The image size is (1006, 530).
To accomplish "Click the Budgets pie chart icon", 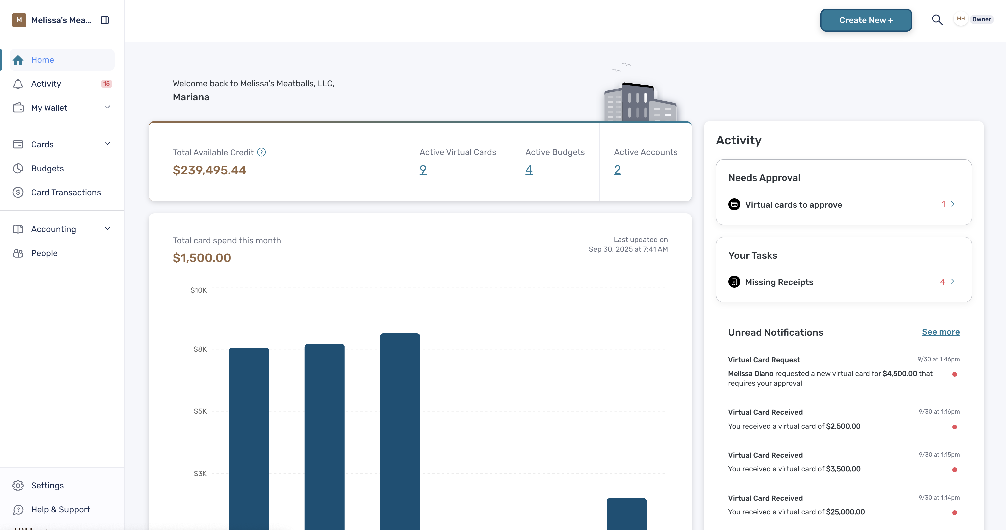I will coord(18,168).
